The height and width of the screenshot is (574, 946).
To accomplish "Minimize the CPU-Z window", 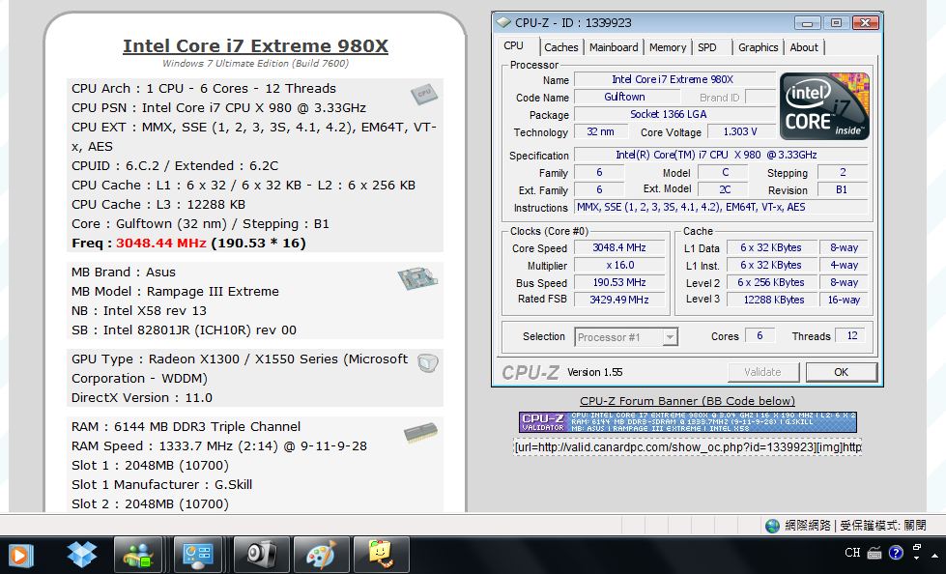I will click(x=807, y=23).
